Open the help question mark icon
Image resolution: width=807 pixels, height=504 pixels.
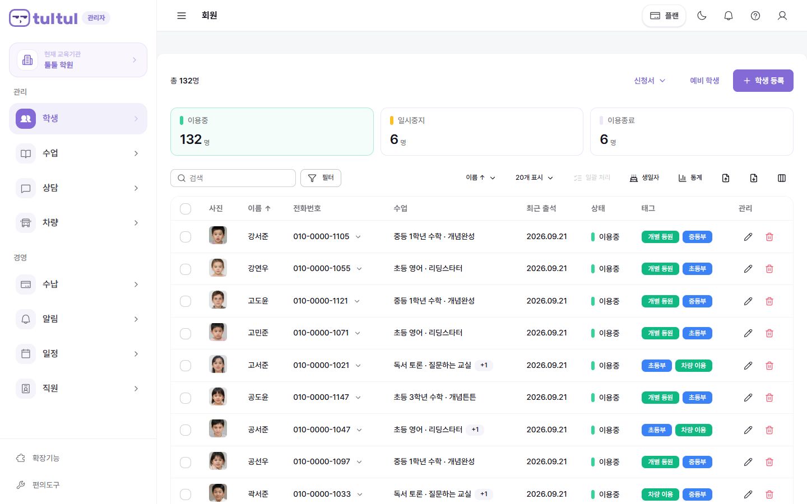point(755,16)
